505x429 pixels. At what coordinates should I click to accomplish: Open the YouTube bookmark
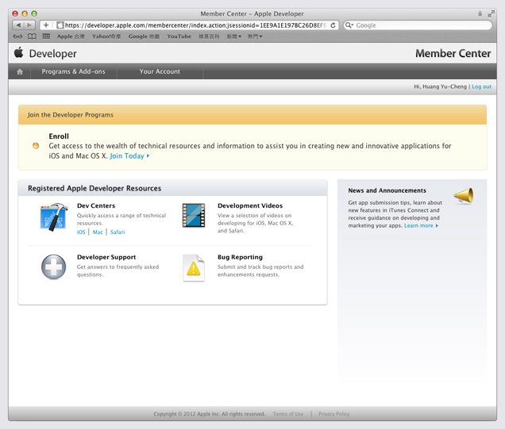click(x=179, y=36)
